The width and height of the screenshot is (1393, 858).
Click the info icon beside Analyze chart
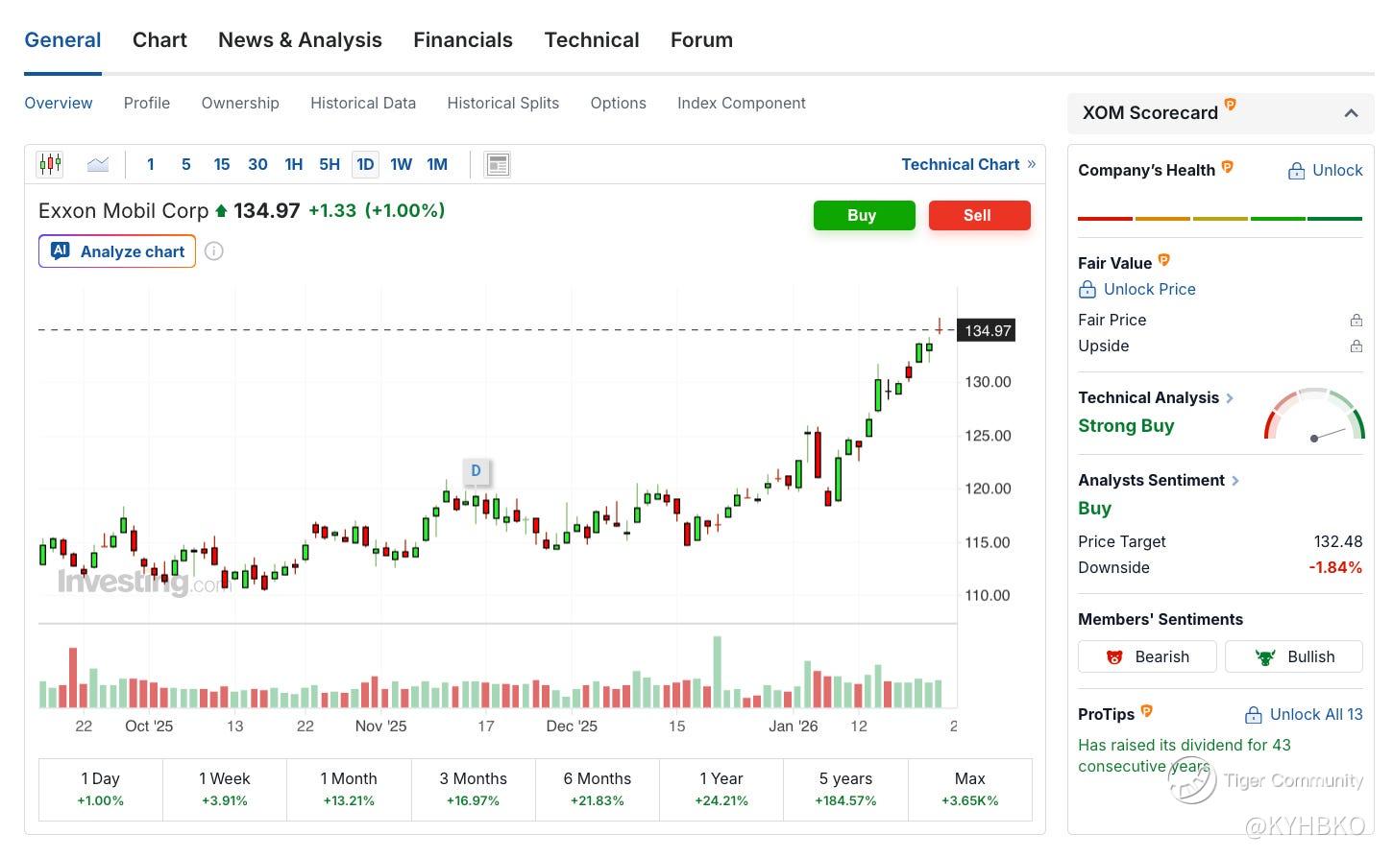[x=214, y=251]
